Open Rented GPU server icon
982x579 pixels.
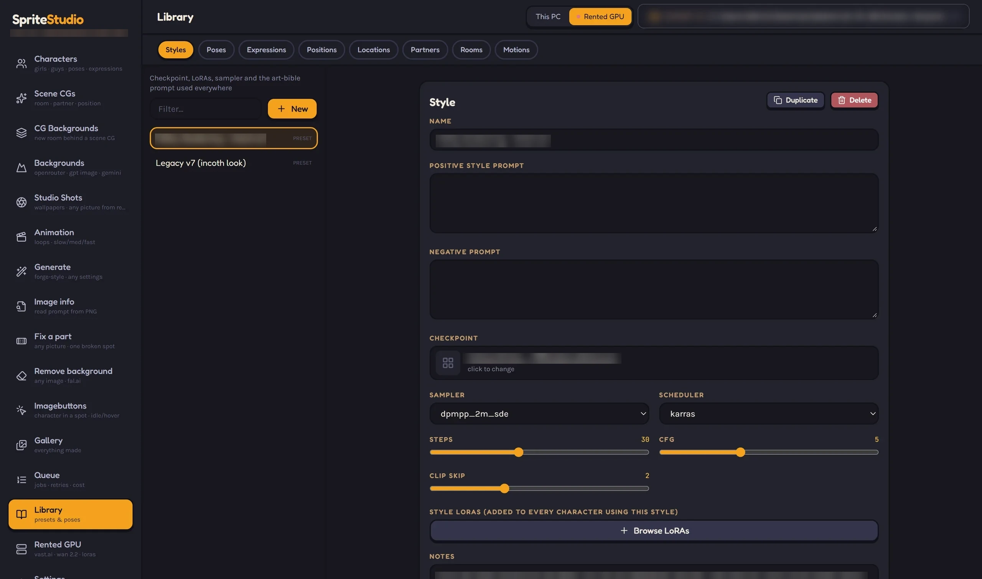pyautogui.click(x=21, y=549)
